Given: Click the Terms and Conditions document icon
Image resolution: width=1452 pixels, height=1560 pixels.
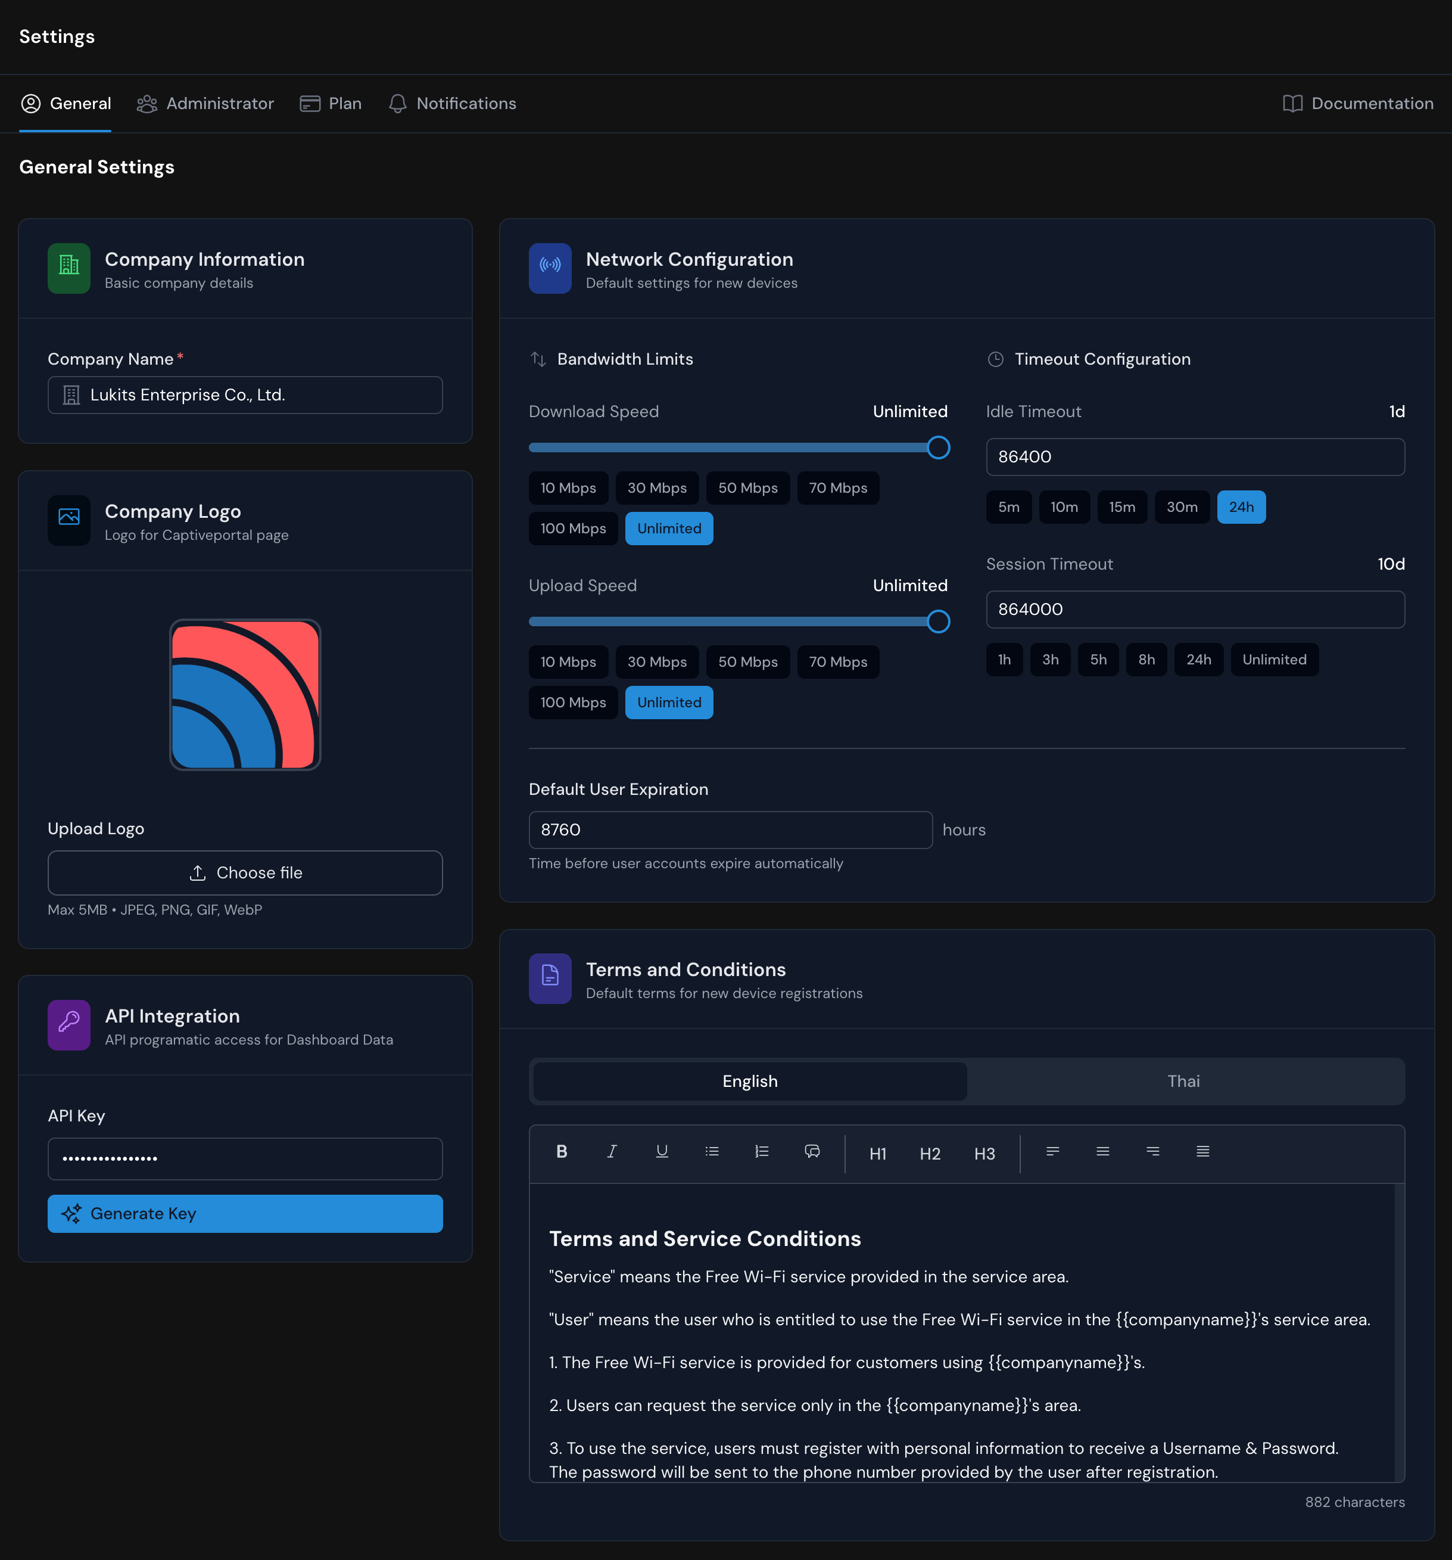Looking at the screenshot, I should (550, 978).
